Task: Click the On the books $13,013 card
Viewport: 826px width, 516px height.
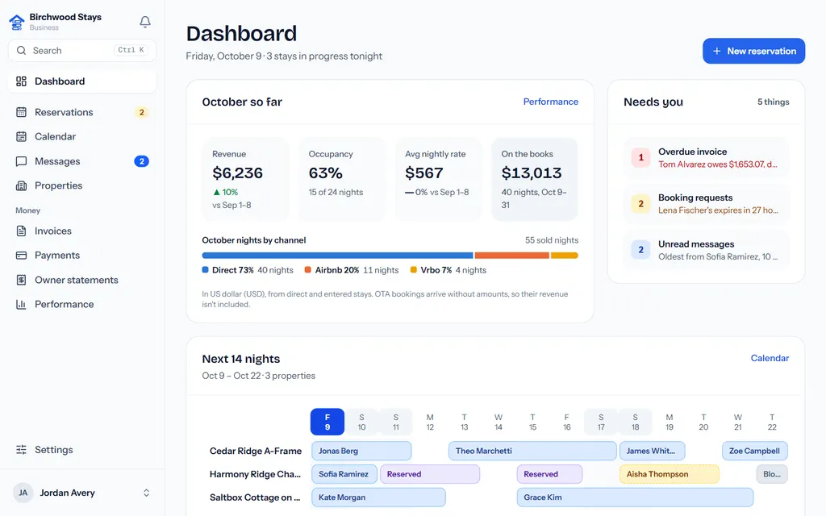Action: pos(535,179)
